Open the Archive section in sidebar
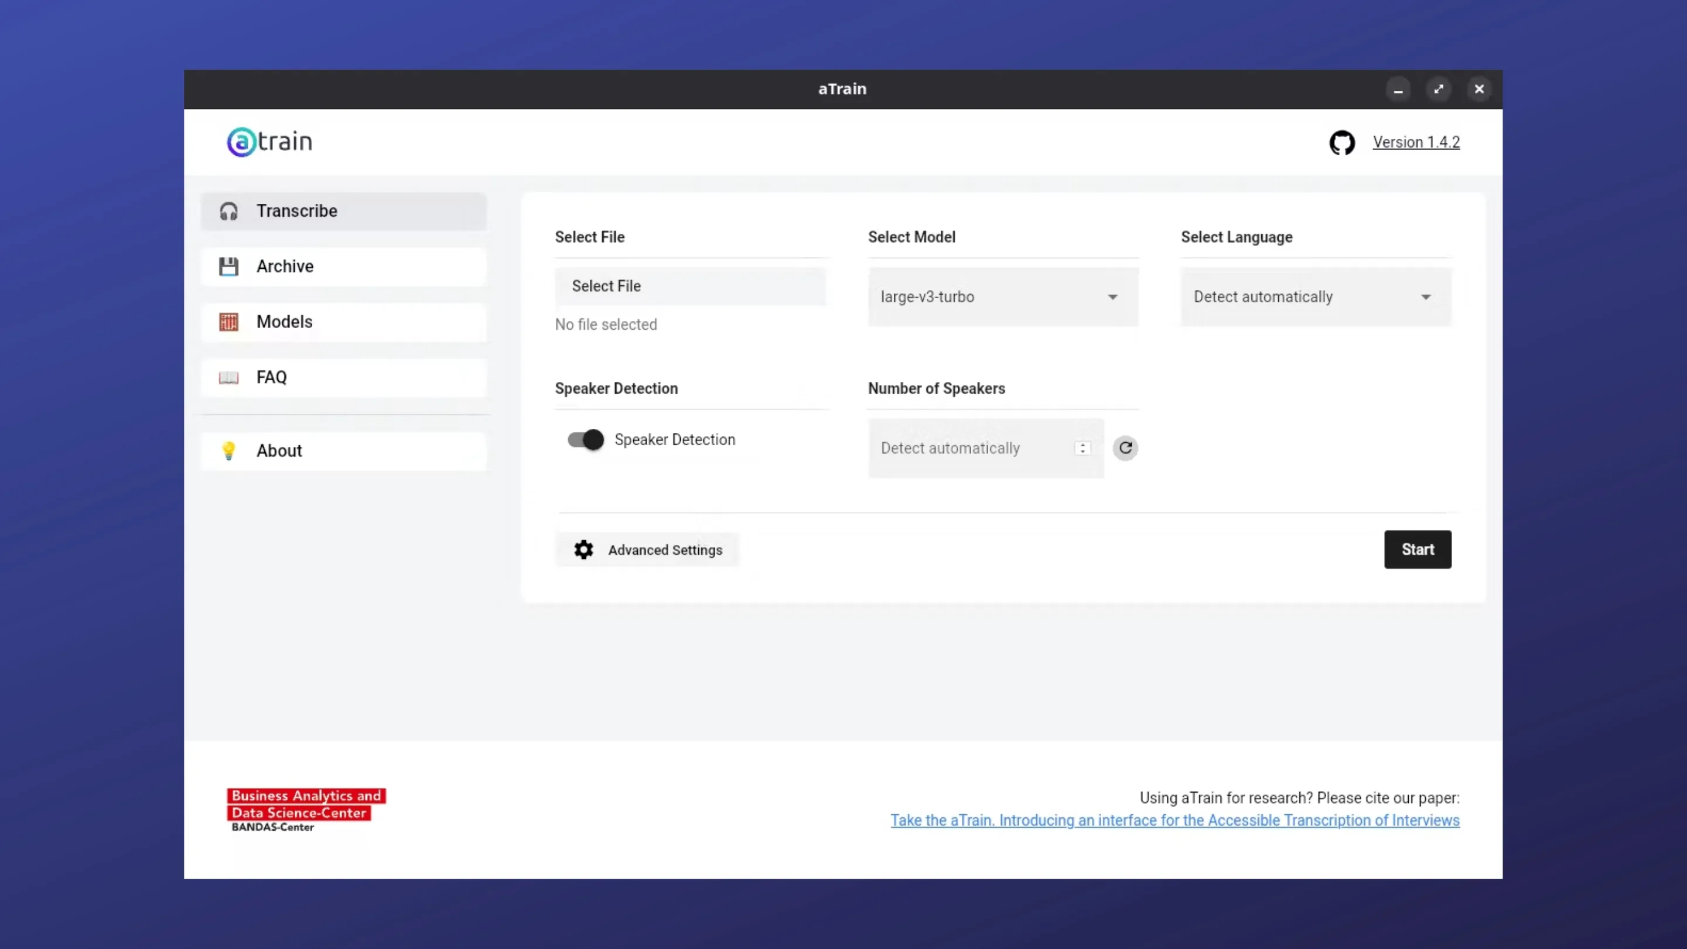 click(x=344, y=267)
